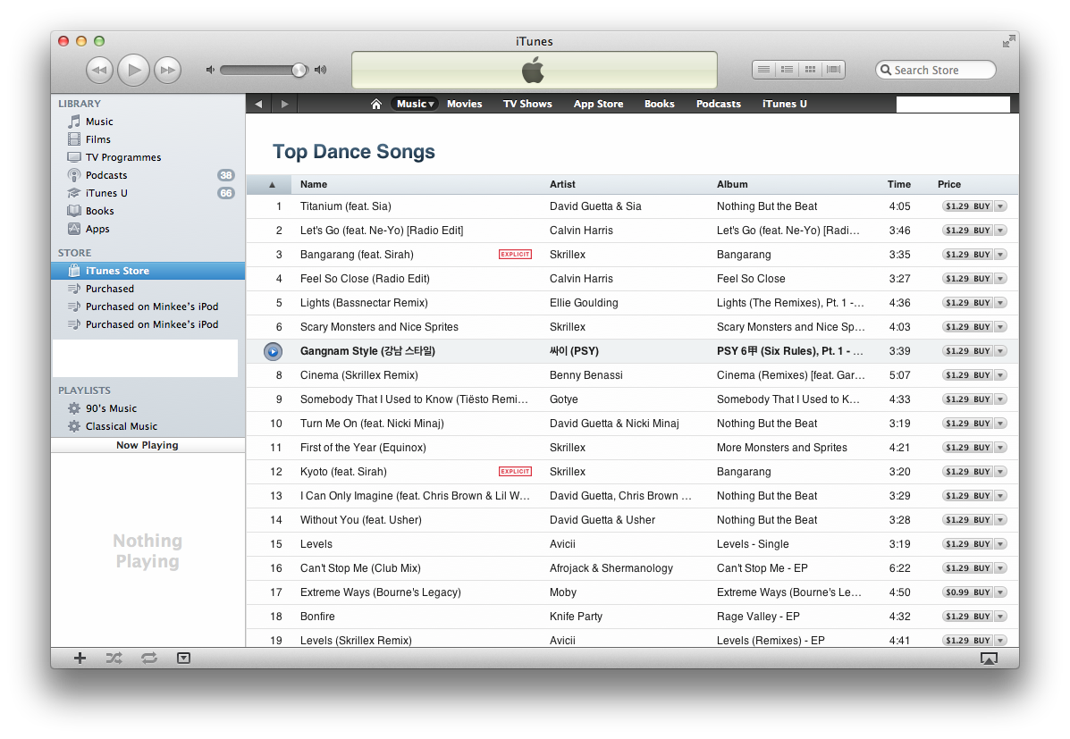Open buy options arrow for Titanium
This screenshot has height=739, width=1070.
point(1000,206)
